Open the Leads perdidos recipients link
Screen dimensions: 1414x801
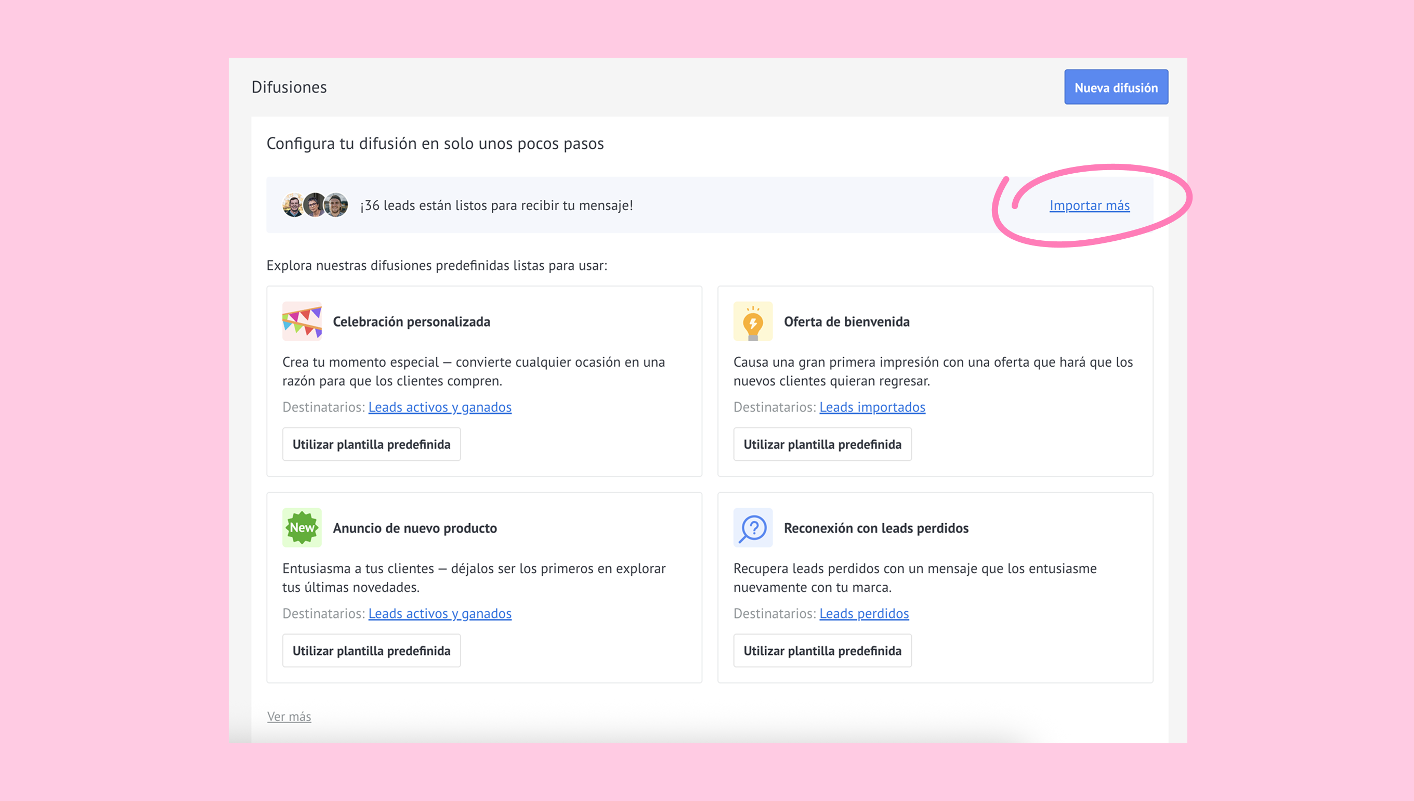863,613
